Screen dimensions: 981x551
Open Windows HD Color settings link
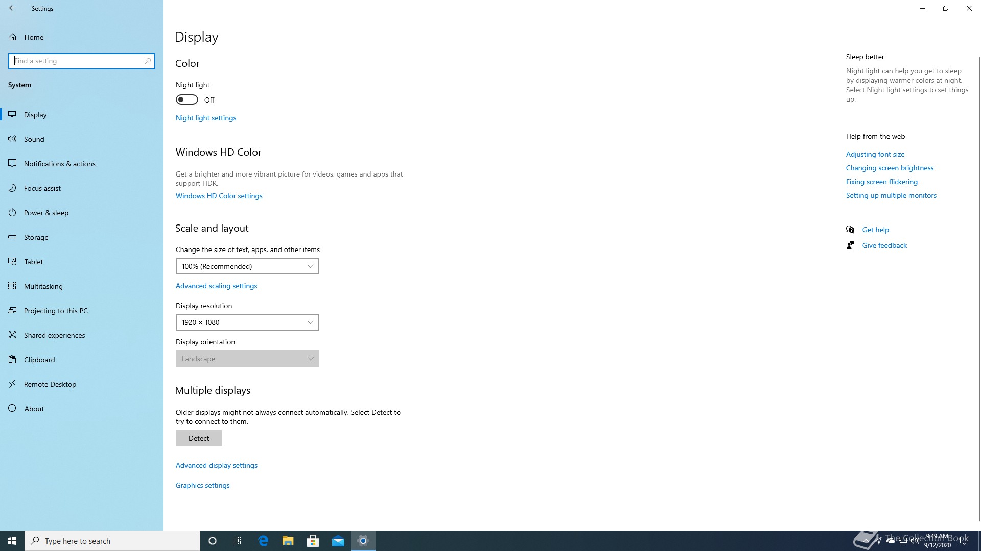pyautogui.click(x=219, y=196)
